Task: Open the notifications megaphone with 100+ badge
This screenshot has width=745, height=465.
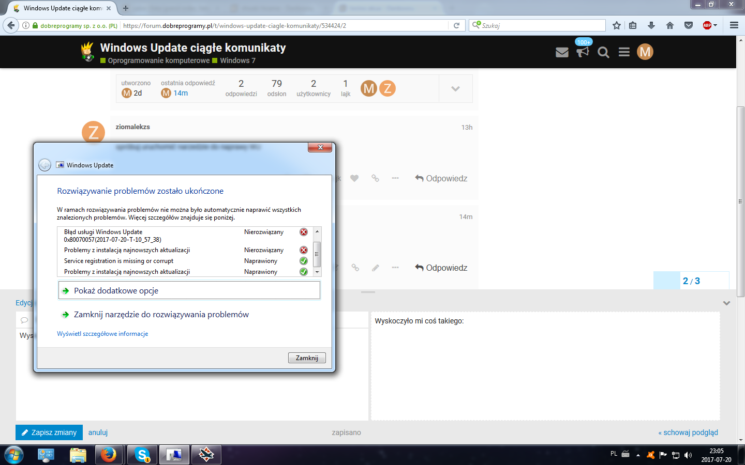Action: coord(583,51)
